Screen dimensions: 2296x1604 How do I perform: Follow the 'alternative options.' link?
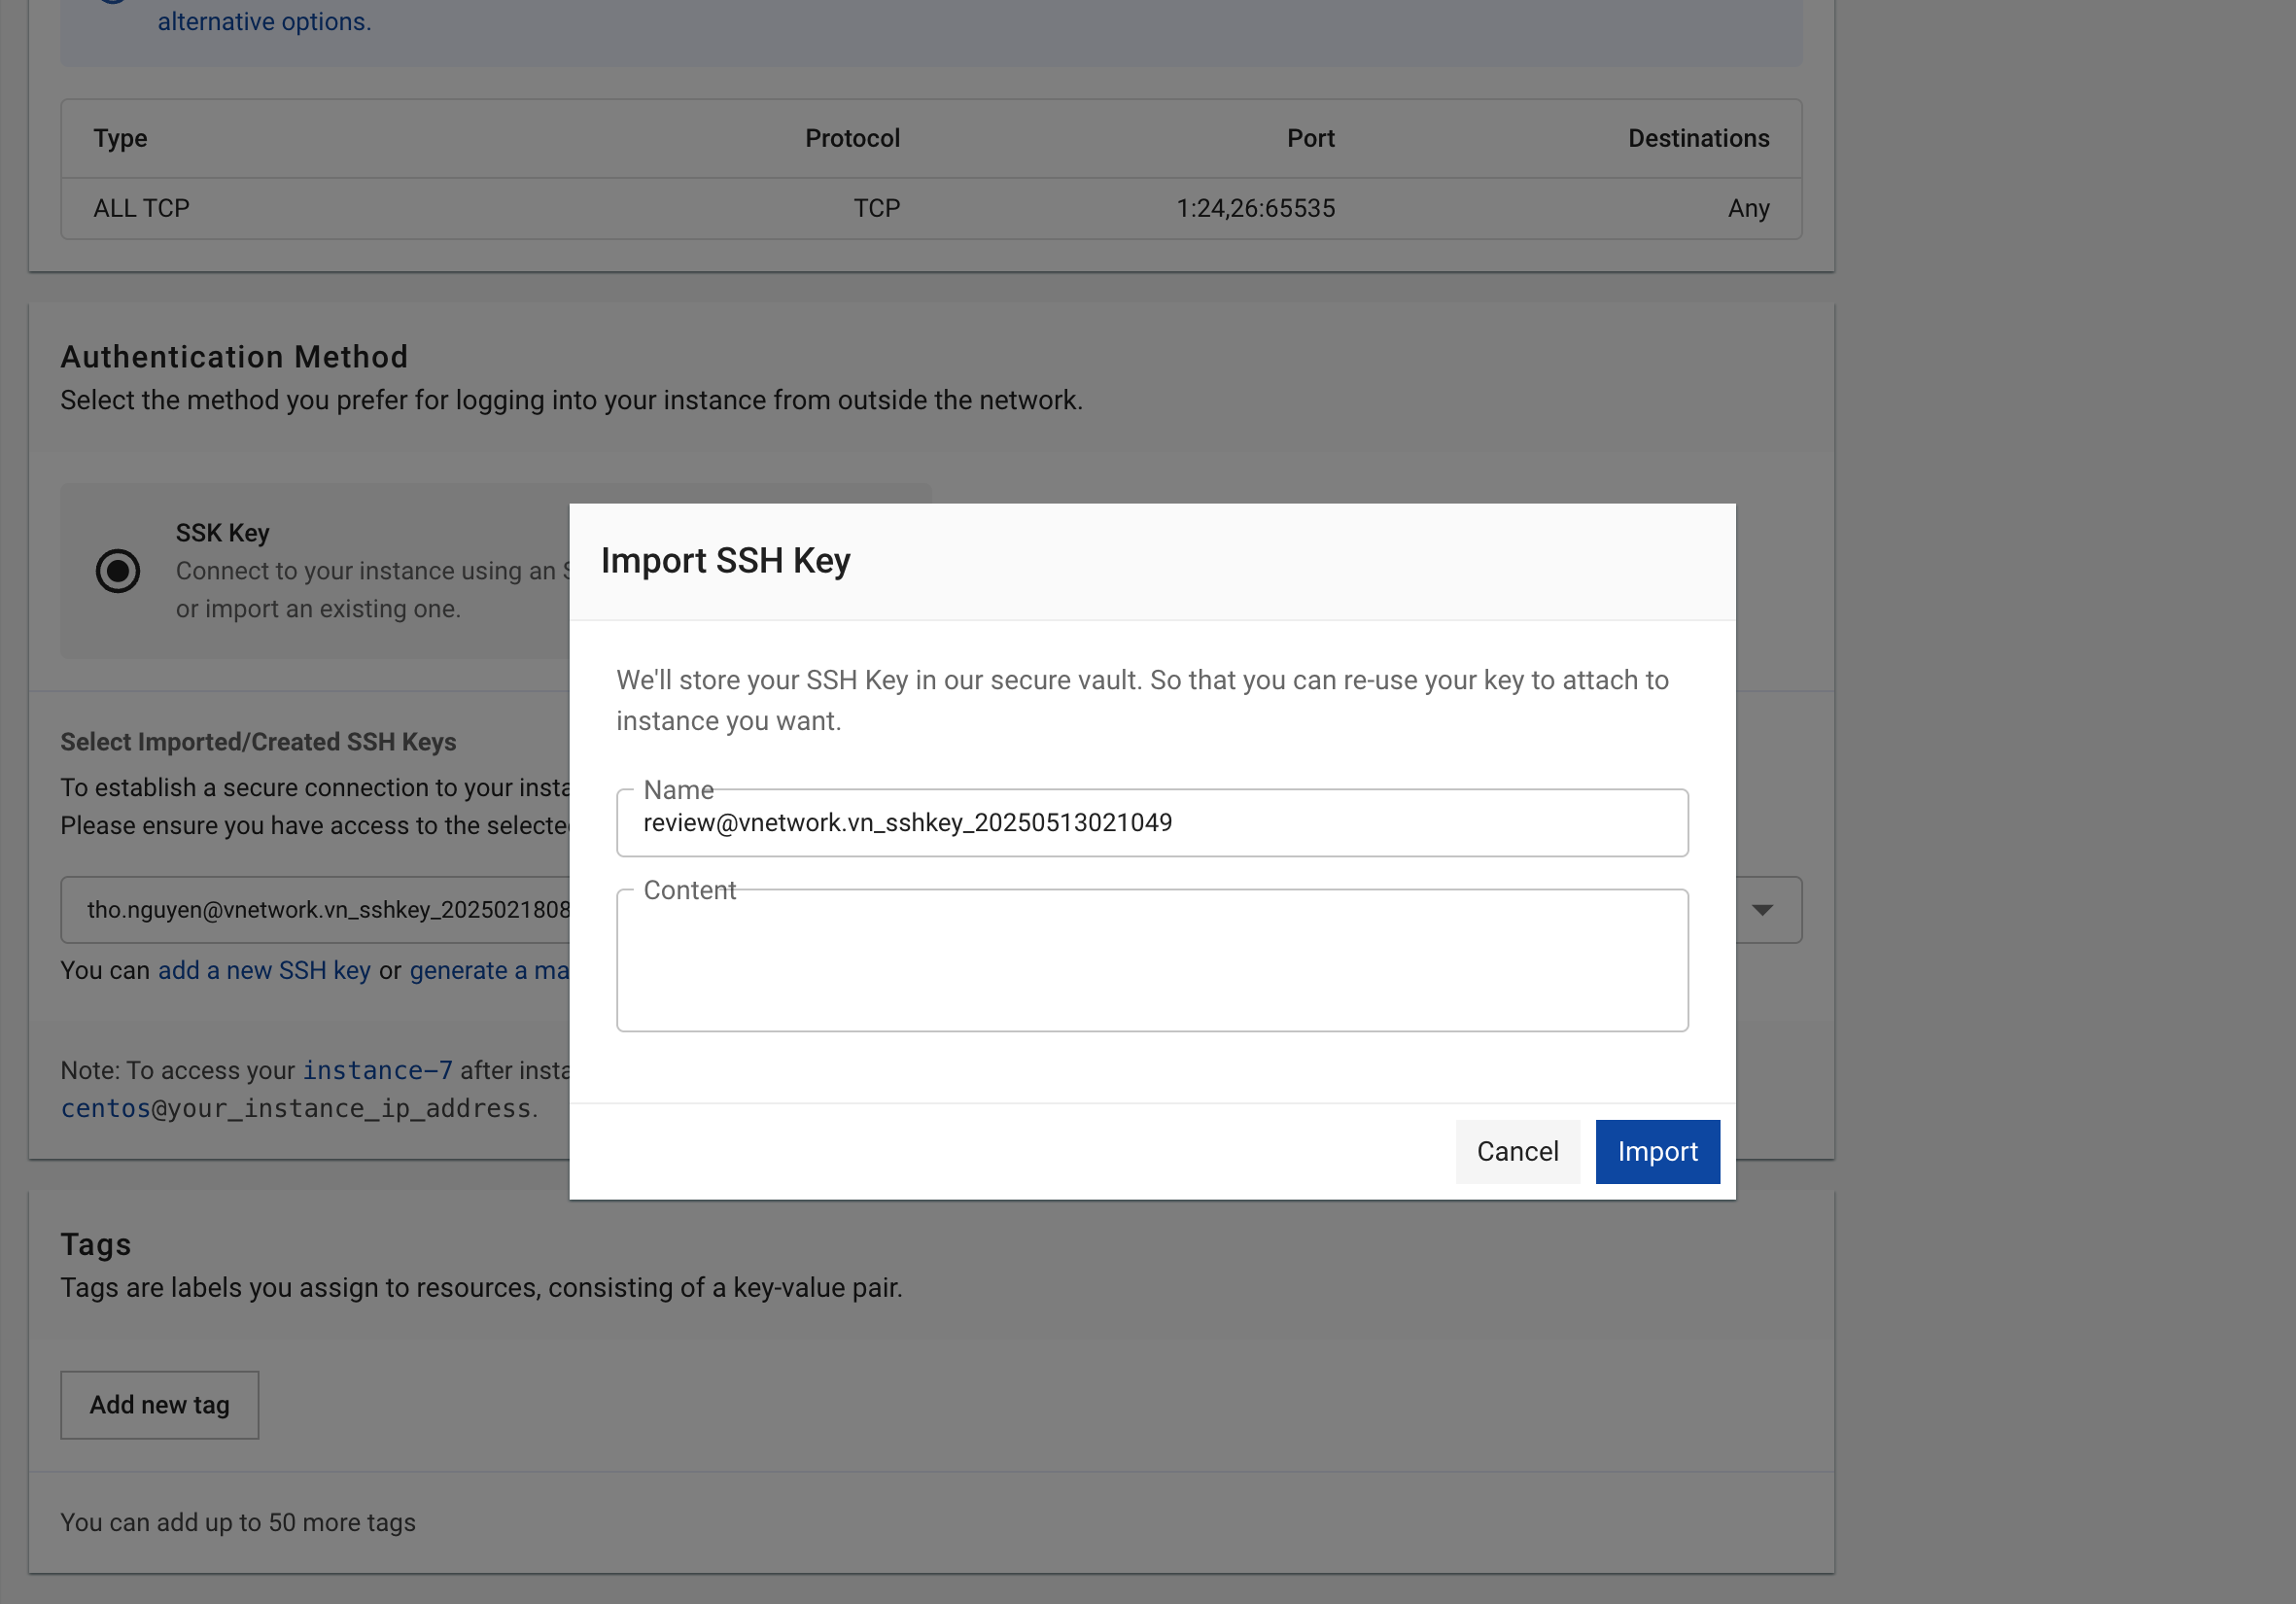tap(264, 22)
